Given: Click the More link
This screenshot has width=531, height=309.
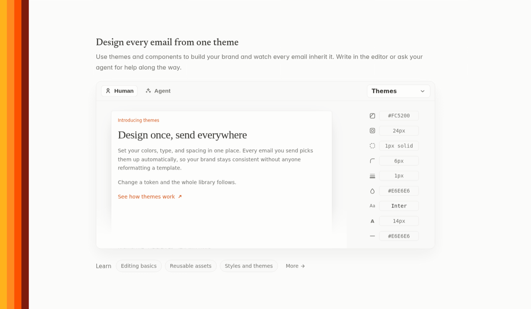Looking at the screenshot, I should (295, 266).
